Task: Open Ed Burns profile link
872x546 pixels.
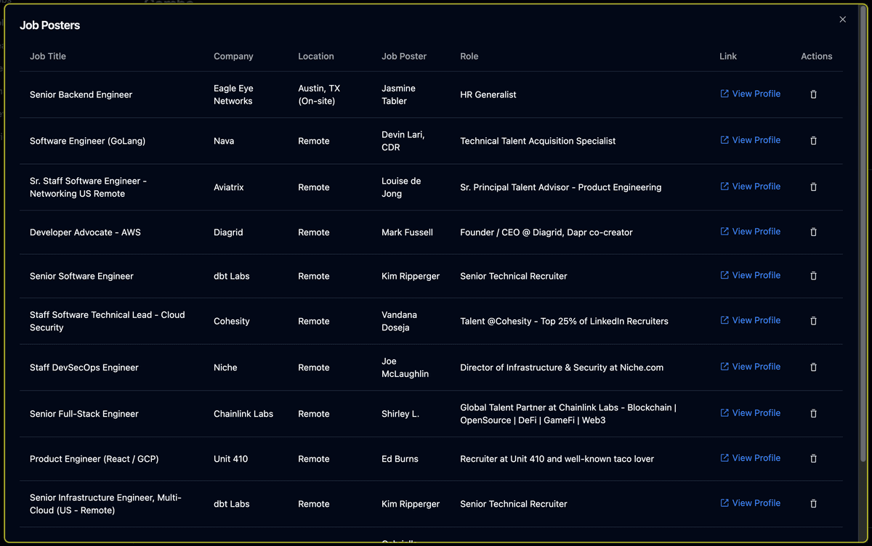Action: pos(750,458)
